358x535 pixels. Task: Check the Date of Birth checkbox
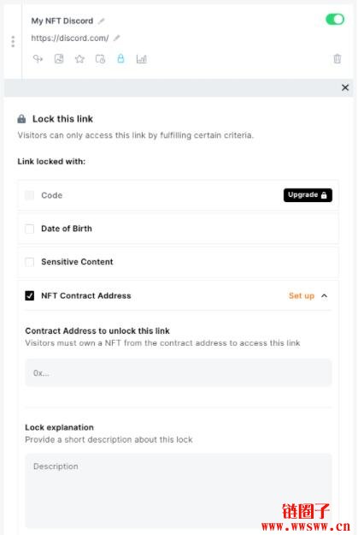click(30, 229)
